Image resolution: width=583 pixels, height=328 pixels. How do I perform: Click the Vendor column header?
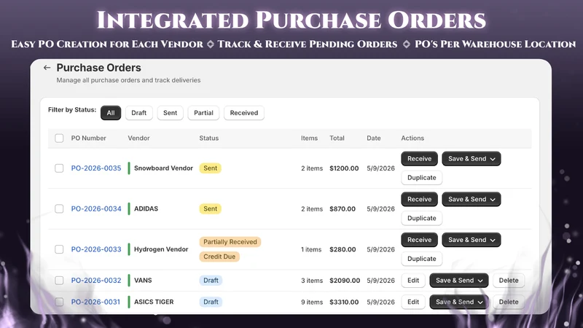[x=138, y=138]
